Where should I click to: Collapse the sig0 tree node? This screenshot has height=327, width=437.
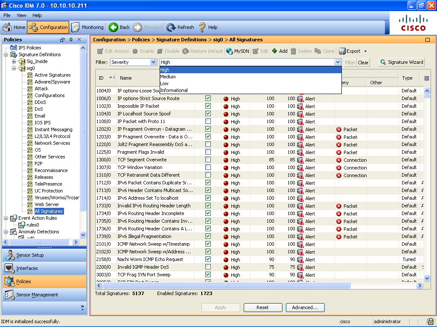pyautogui.click(x=14, y=69)
